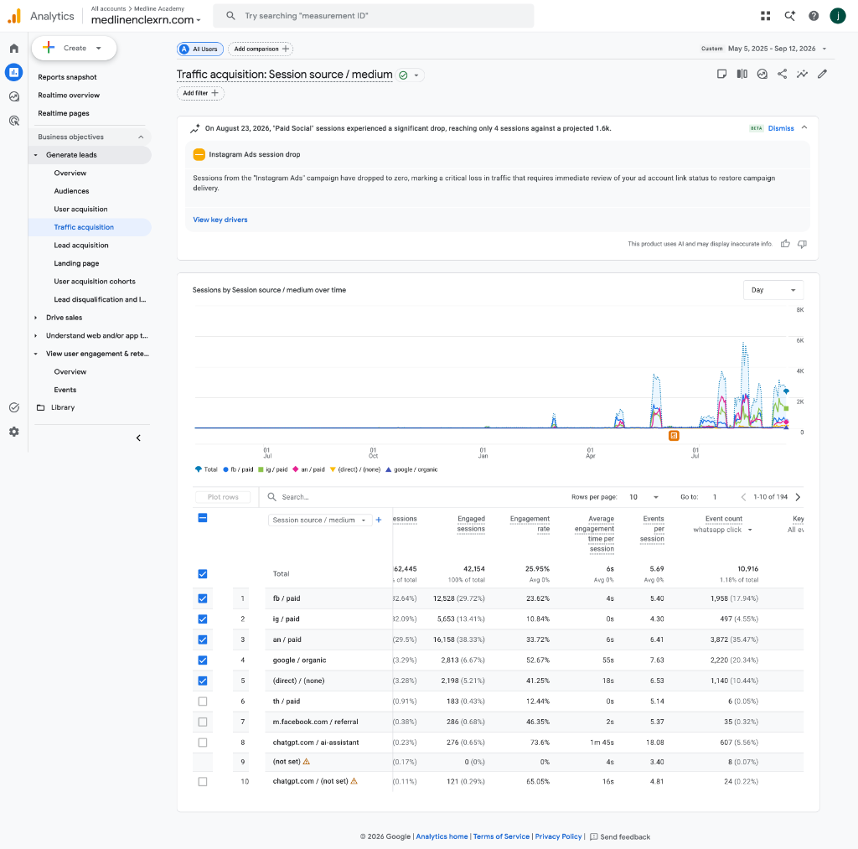Open the whatsapp click event dropdown
Image resolution: width=858 pixels, height=849 pixels.
pos(722,530)
